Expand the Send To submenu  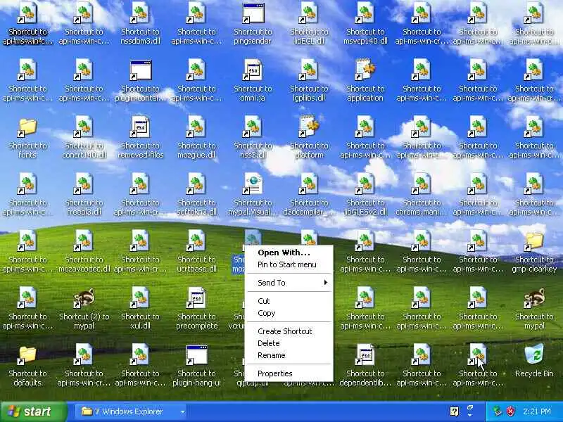click(x=289, y=283)
